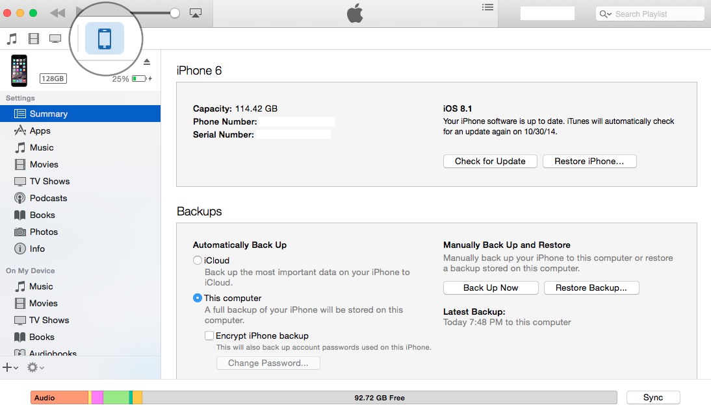The width and height of the screenshot is (711, 414).
Task: Click the battery charge indicator
Action: coord(142,79)
